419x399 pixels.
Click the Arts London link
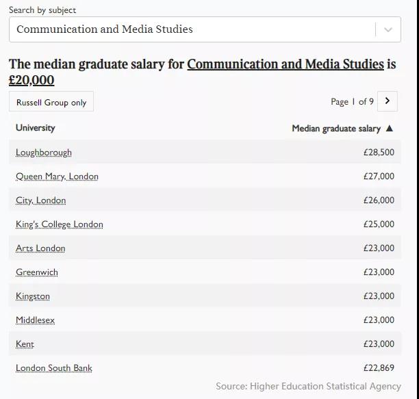click(x=40, y=248)
